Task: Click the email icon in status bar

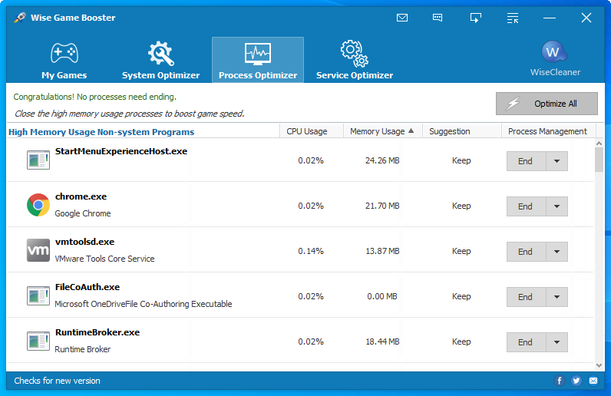Action: click(x=593, y=381)
